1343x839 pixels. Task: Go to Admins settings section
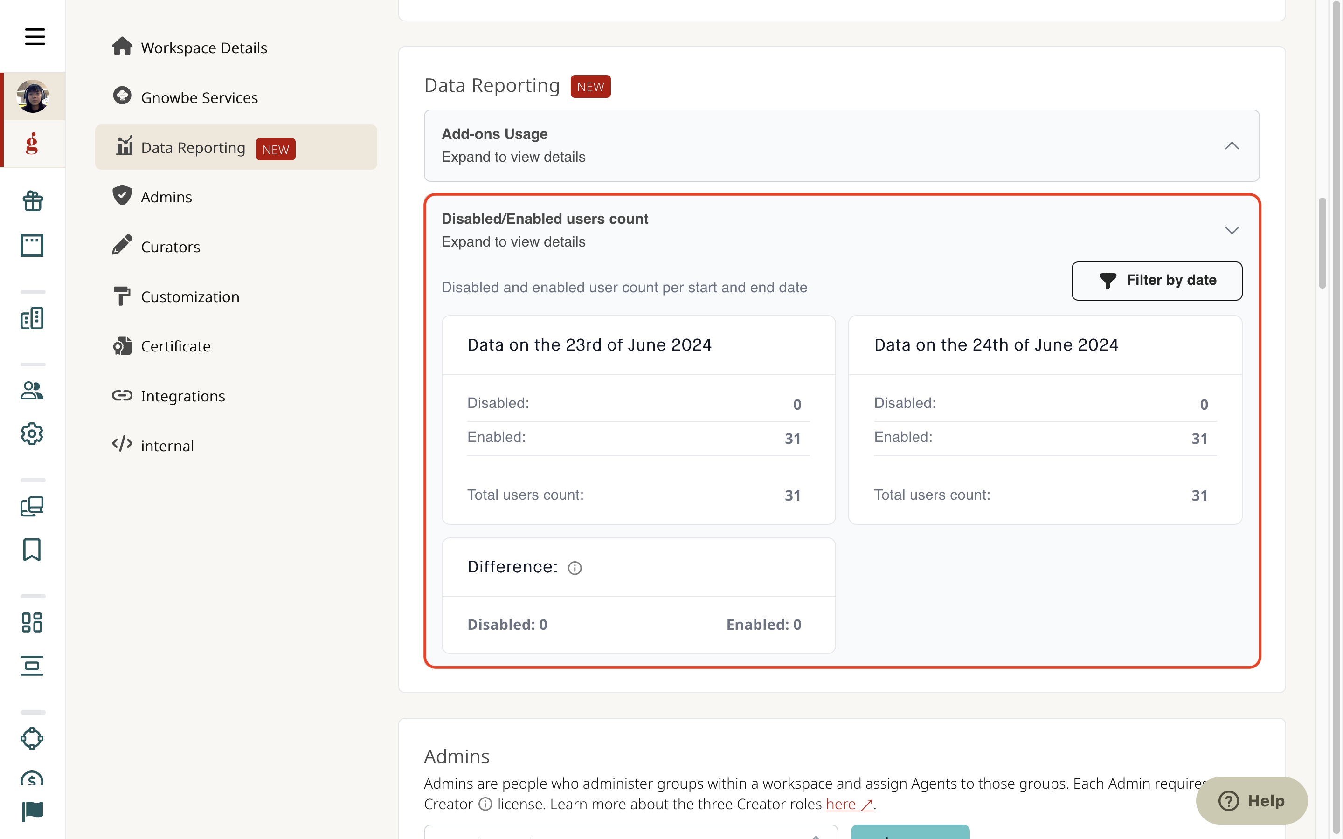pos(236,196)
